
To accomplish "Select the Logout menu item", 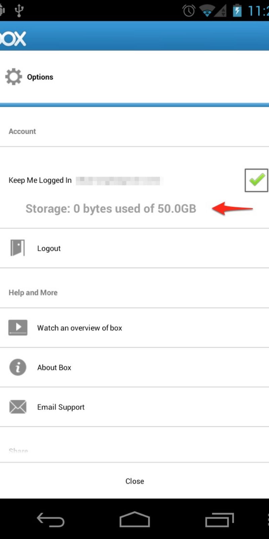I will click(x=49, y=249).
